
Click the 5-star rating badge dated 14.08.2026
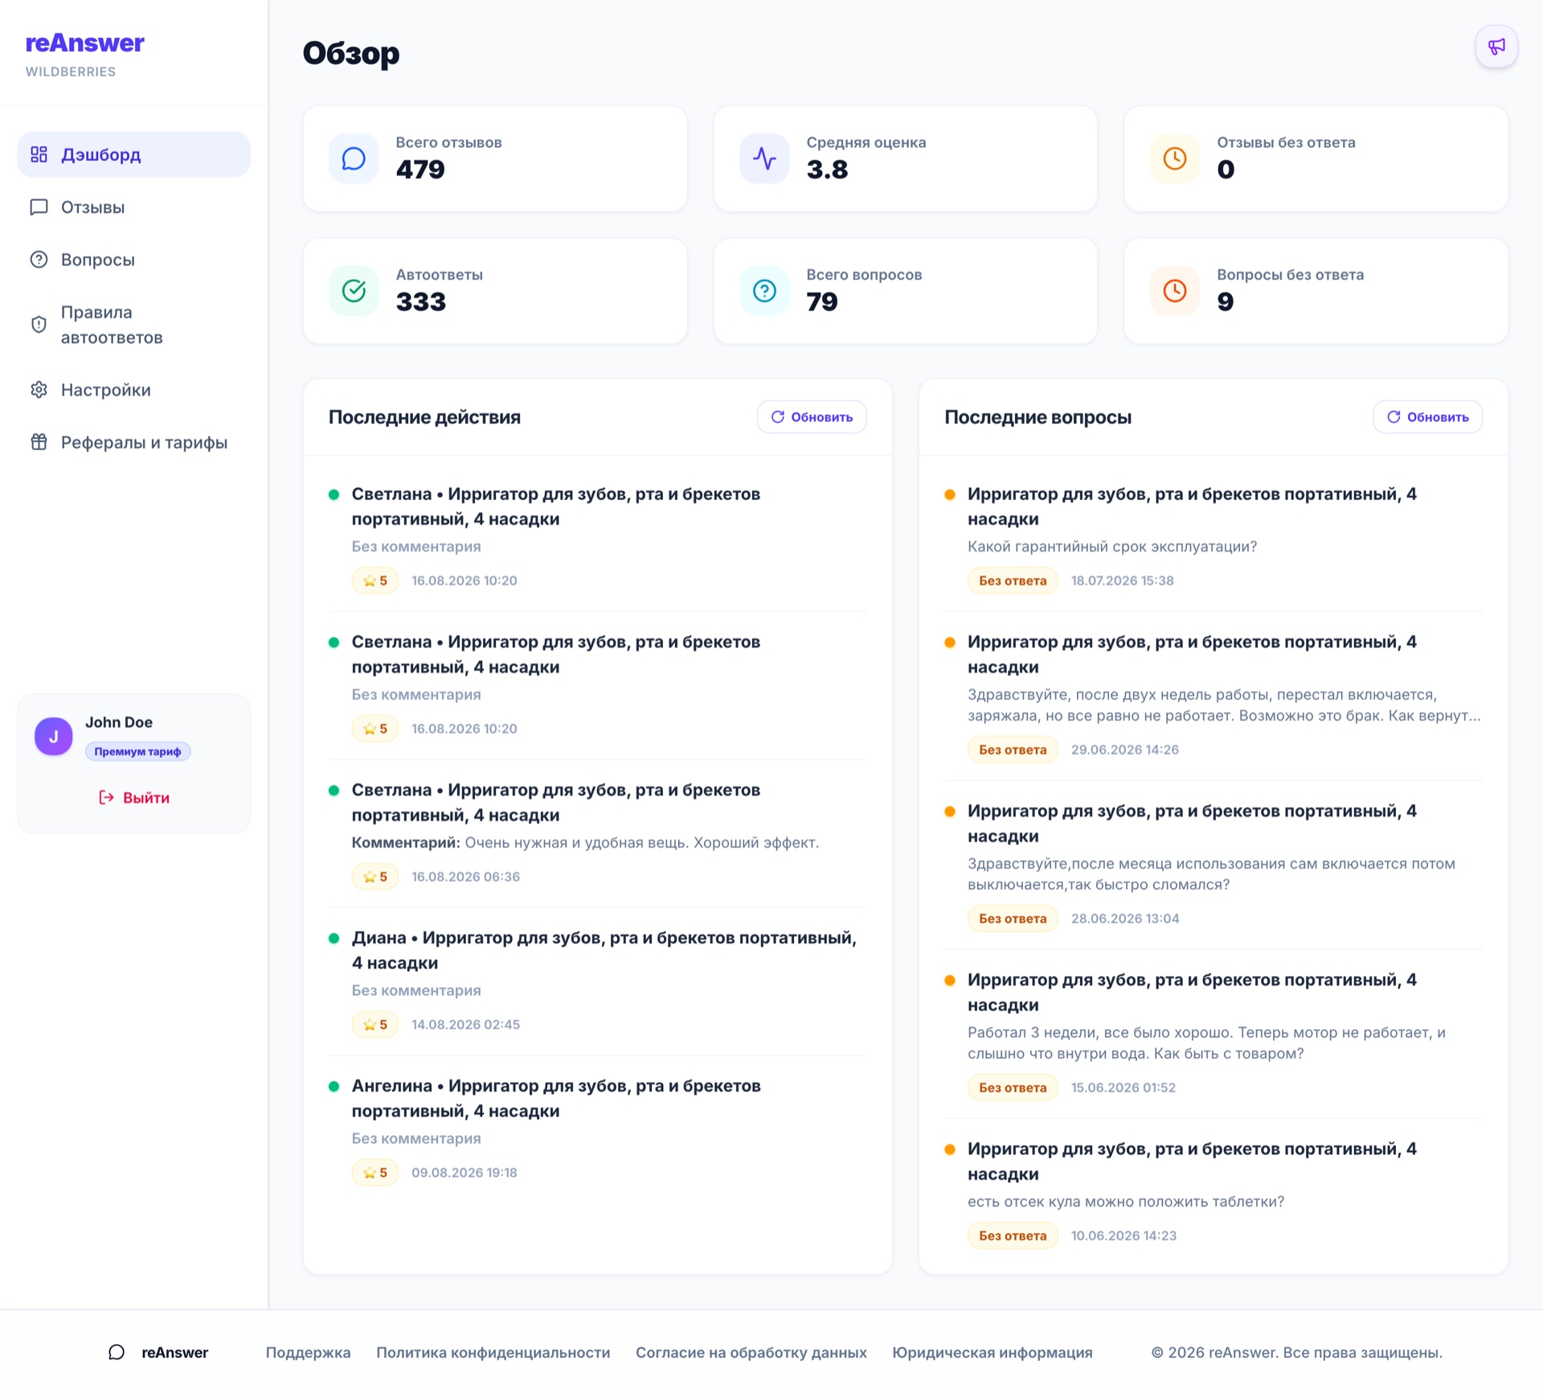click(x=375, y=1024)
